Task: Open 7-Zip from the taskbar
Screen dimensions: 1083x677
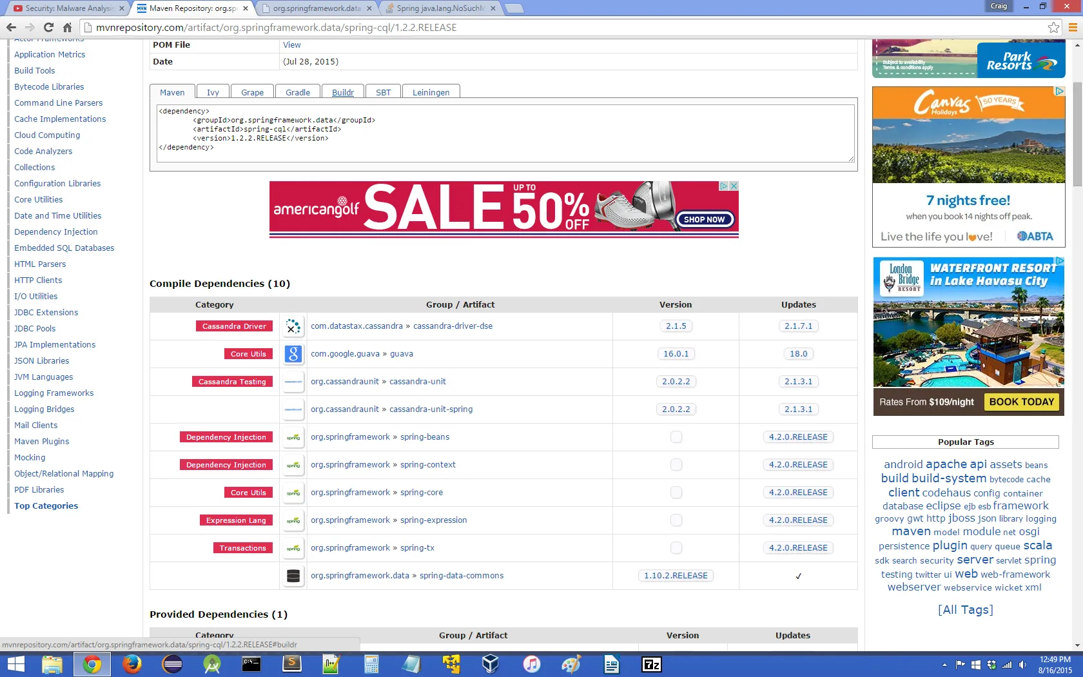Action: point(651,664)
